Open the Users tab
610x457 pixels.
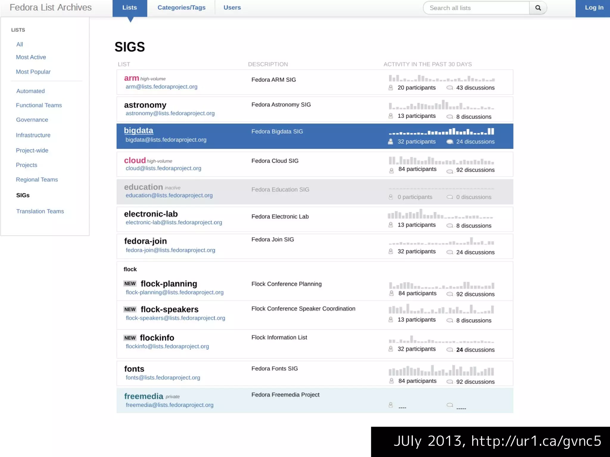(x=232, y=8)
